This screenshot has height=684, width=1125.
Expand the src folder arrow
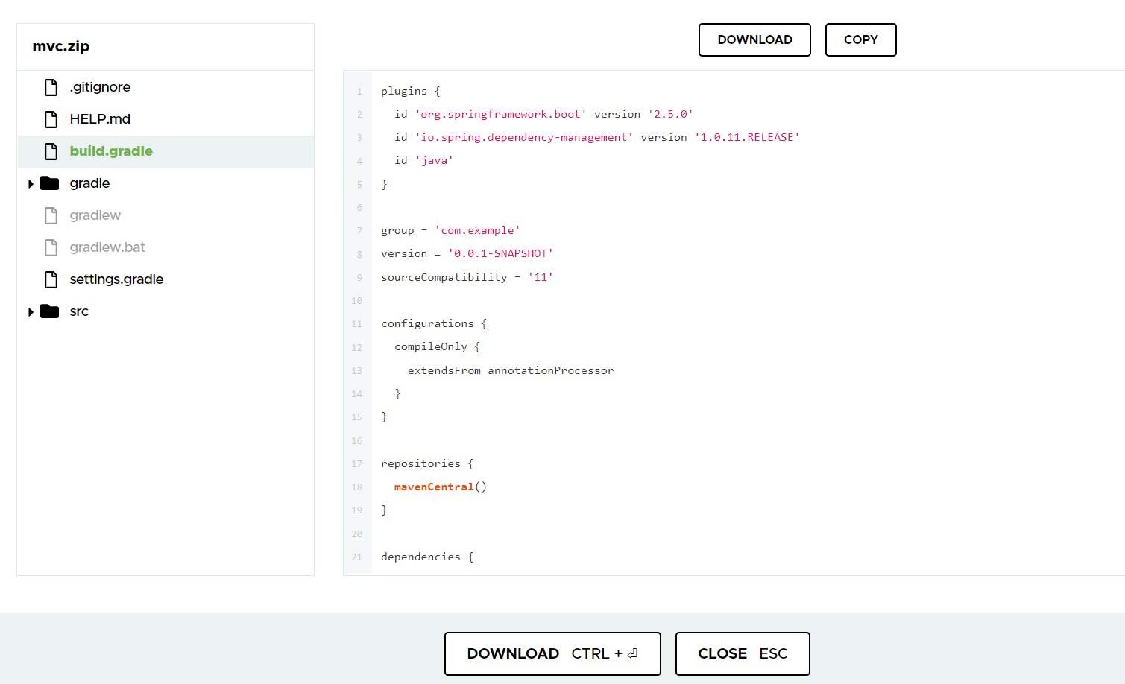31,312
